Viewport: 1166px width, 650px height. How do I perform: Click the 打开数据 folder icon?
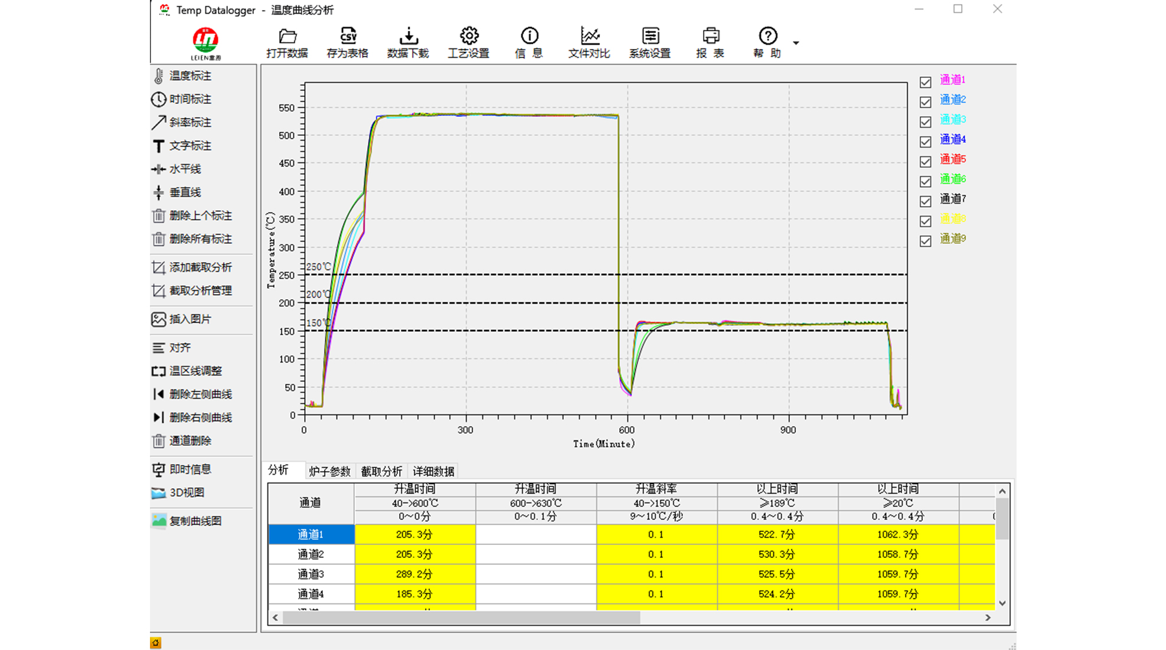pos(288,37)
